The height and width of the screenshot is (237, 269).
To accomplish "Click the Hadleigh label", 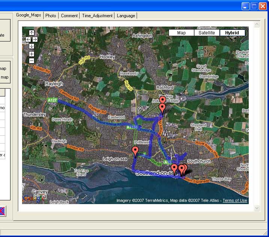I will coord(59,141).
